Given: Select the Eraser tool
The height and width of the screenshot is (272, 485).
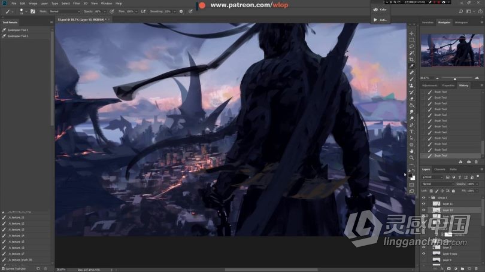Looking at the screenshot, I should pyautogui.click(x=411, y=99).
